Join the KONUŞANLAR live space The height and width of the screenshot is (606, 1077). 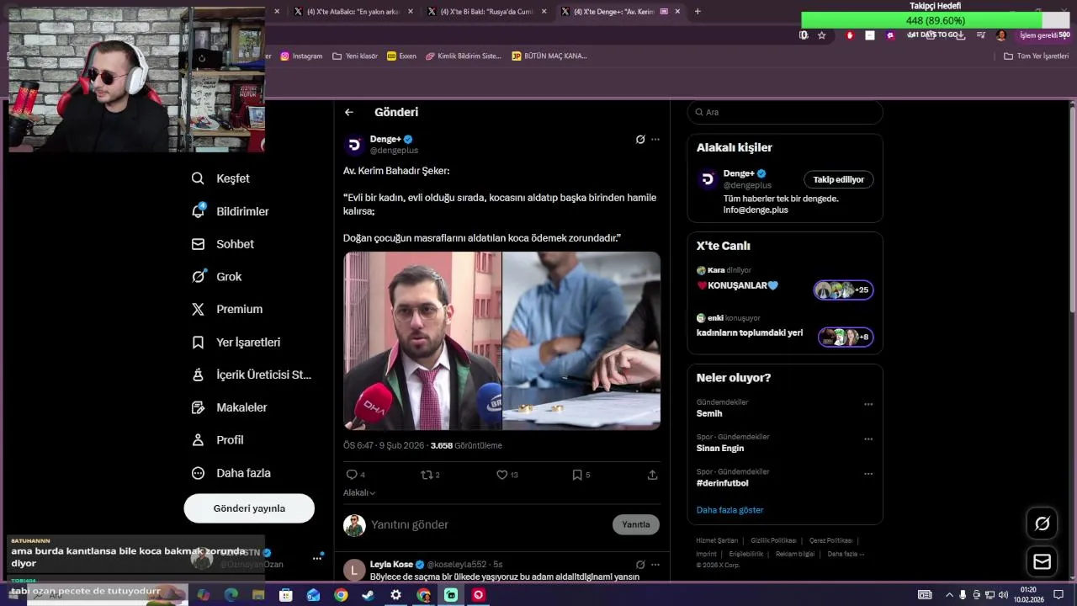tap(785, 285)
